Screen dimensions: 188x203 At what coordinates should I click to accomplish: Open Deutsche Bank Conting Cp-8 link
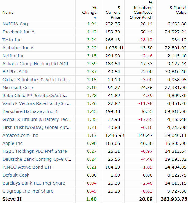[37, 159]
